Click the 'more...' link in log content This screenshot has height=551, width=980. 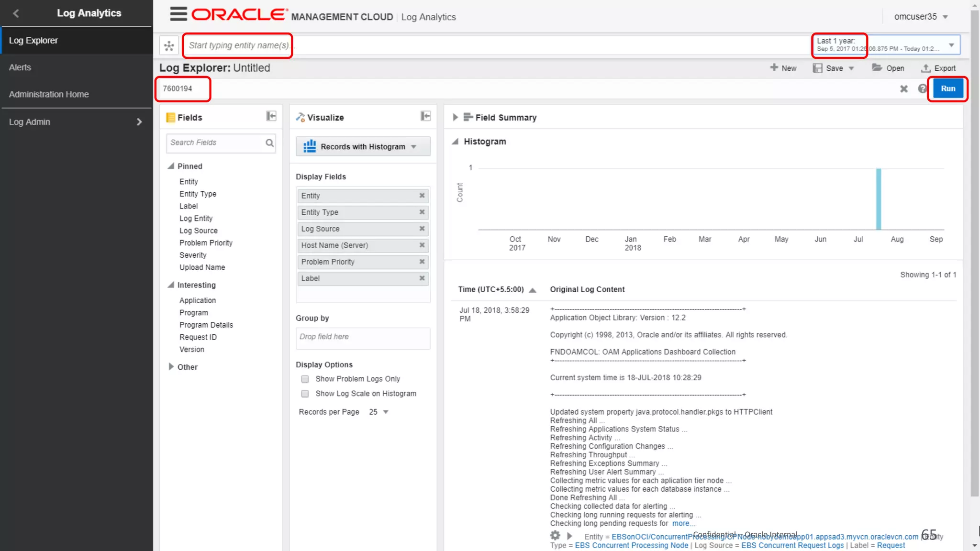(x=683, y=523)
